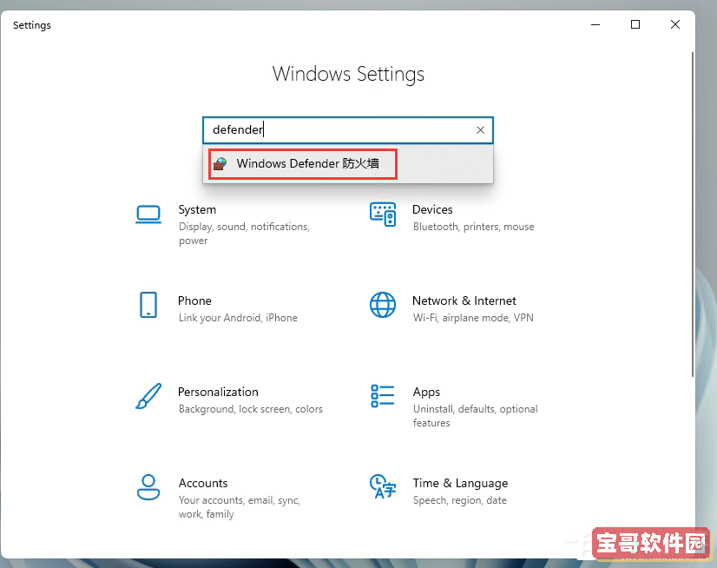The height and width of the screenshot is (568, 717).
Task: Click 'Wi-Fi, airplane mode, VPN' description
Action: click(473, 318)
